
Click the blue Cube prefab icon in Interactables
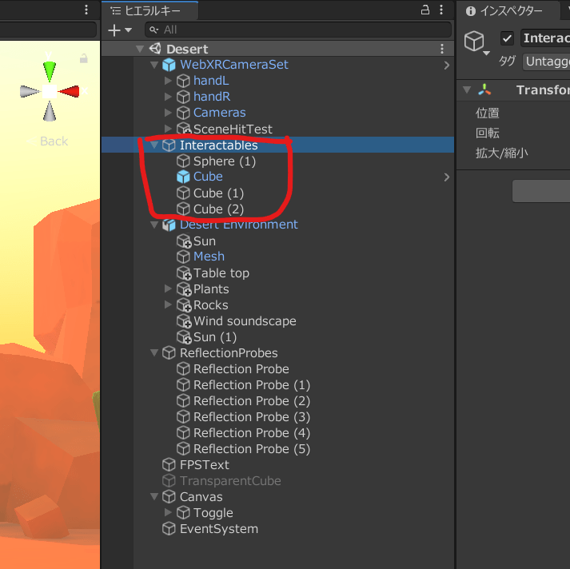182,177
